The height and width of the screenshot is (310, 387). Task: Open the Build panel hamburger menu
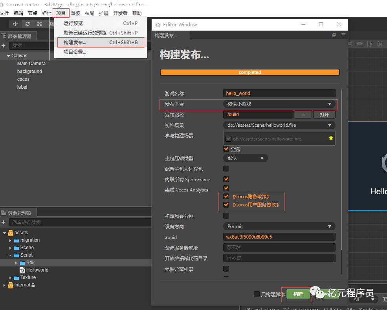(x=343, y=35)
